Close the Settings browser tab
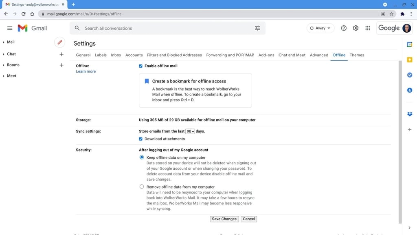 pos(63,4)
